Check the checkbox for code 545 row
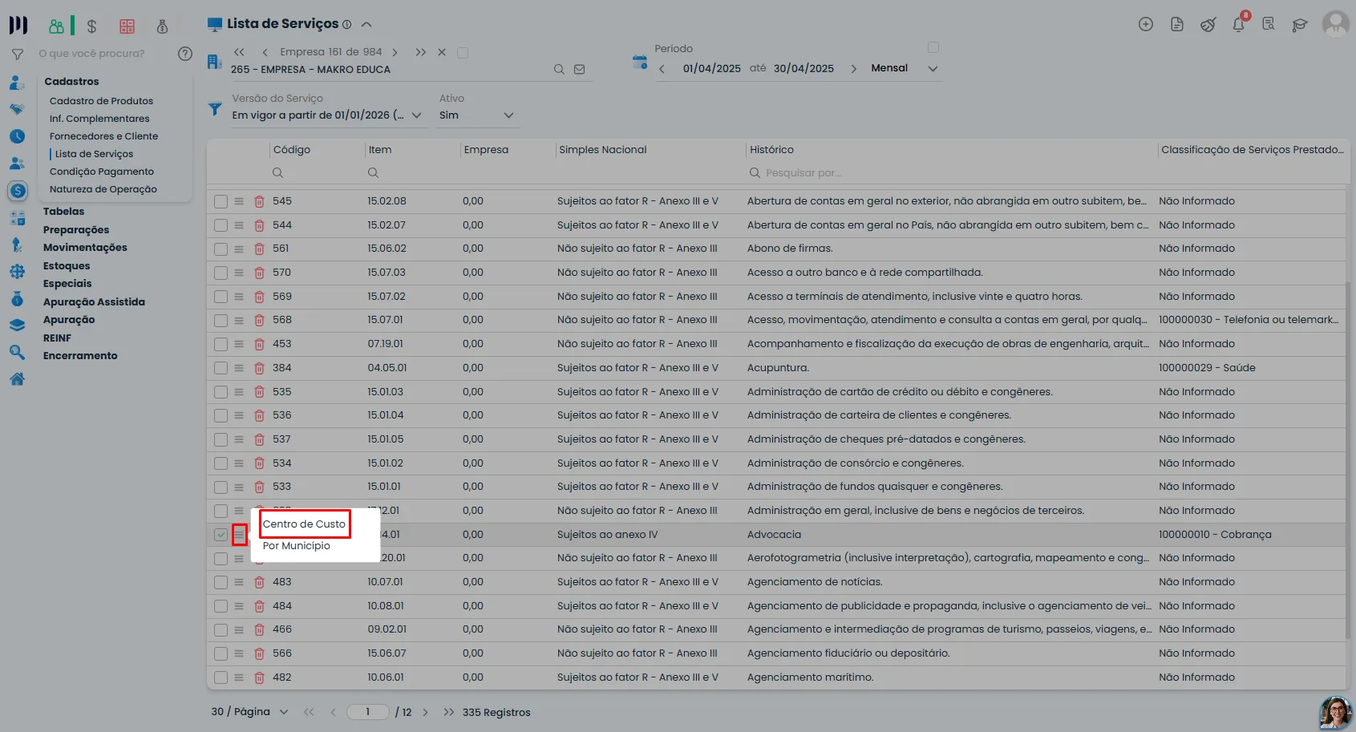Viewport: 1356px width, 732px height. 221,201
